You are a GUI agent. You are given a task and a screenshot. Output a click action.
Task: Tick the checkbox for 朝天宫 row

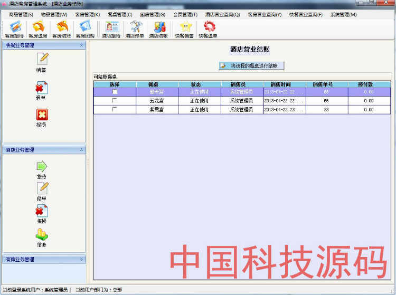[115, 92]
